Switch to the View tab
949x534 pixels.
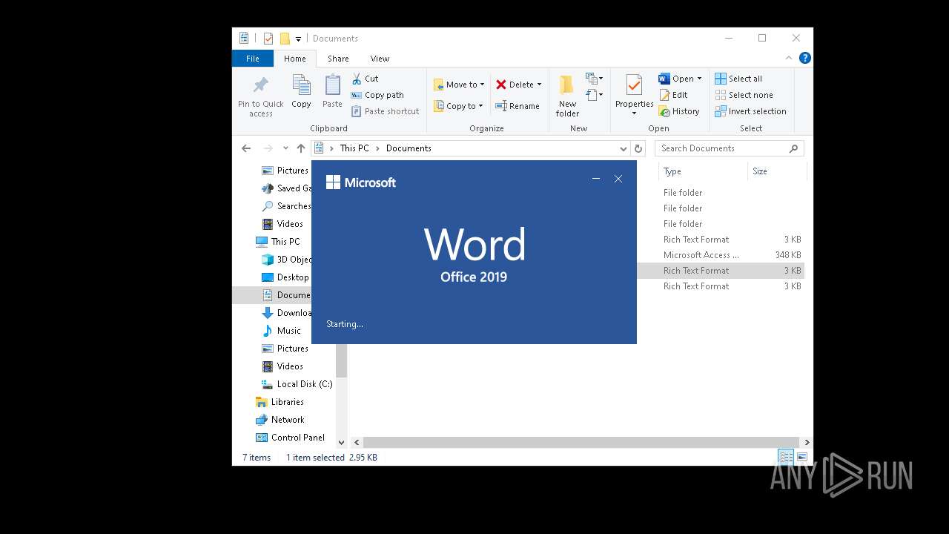point(380,59)
